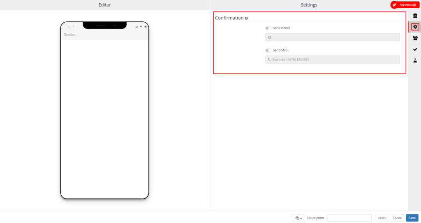Click the blue Save button
421x223 pixels.
(x=412, y=218)
